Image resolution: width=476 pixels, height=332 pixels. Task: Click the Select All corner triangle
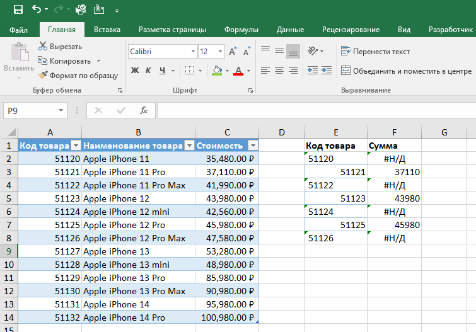11,132
